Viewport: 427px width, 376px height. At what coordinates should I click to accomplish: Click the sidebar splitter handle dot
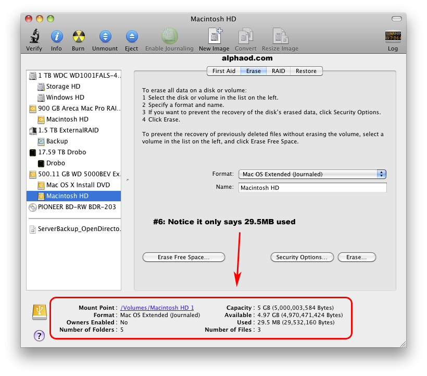click(128, 180)
